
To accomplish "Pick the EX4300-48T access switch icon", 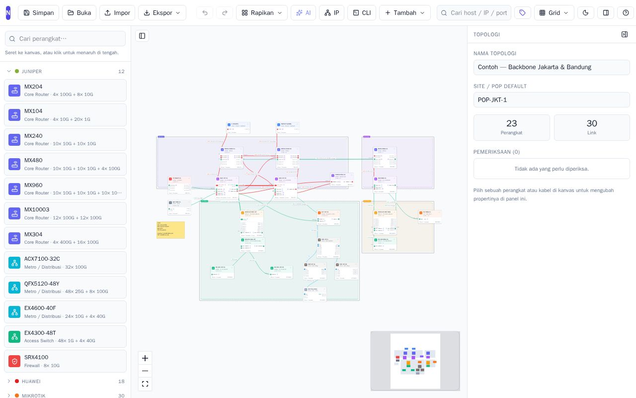I will coord(14,337).
